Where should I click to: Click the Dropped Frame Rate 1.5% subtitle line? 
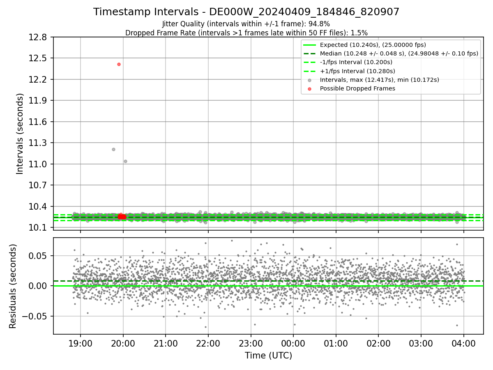(x=246, y=32)
